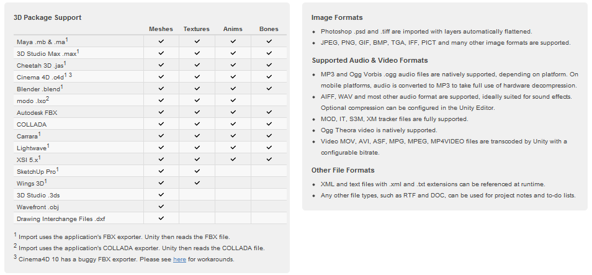Viewport: 592px width, 275px height.
Task: Click the Anims column header
Action: (x=233, y=29)
